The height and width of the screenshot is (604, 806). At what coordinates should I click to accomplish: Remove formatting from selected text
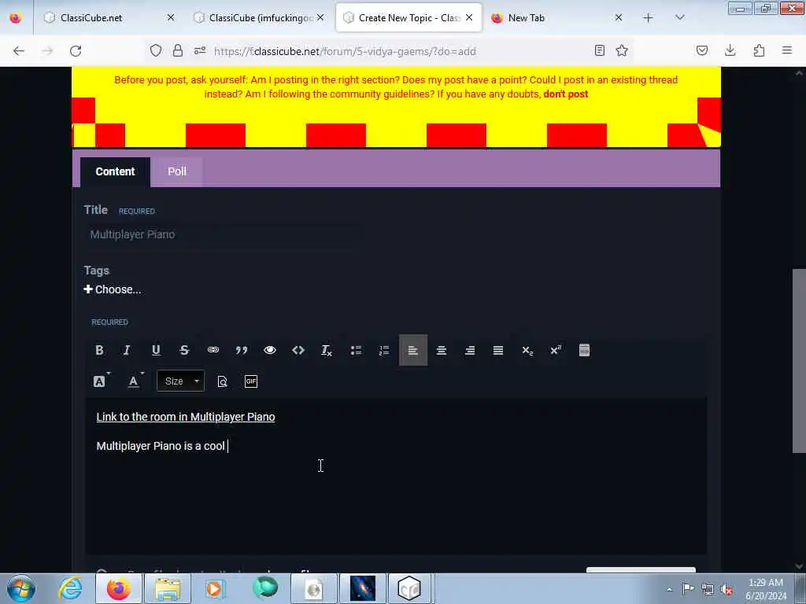coord(327,350)
